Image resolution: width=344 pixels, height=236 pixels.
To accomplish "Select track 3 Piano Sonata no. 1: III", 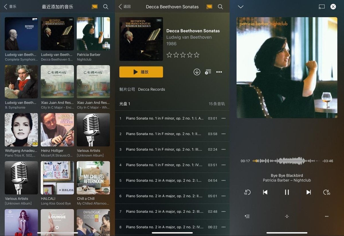I will click(172, 149).
